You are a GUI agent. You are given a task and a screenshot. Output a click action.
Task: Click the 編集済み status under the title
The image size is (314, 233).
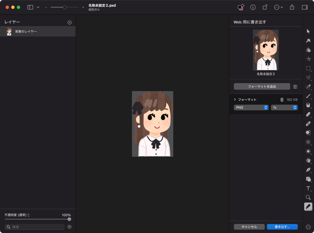[94, 9]
